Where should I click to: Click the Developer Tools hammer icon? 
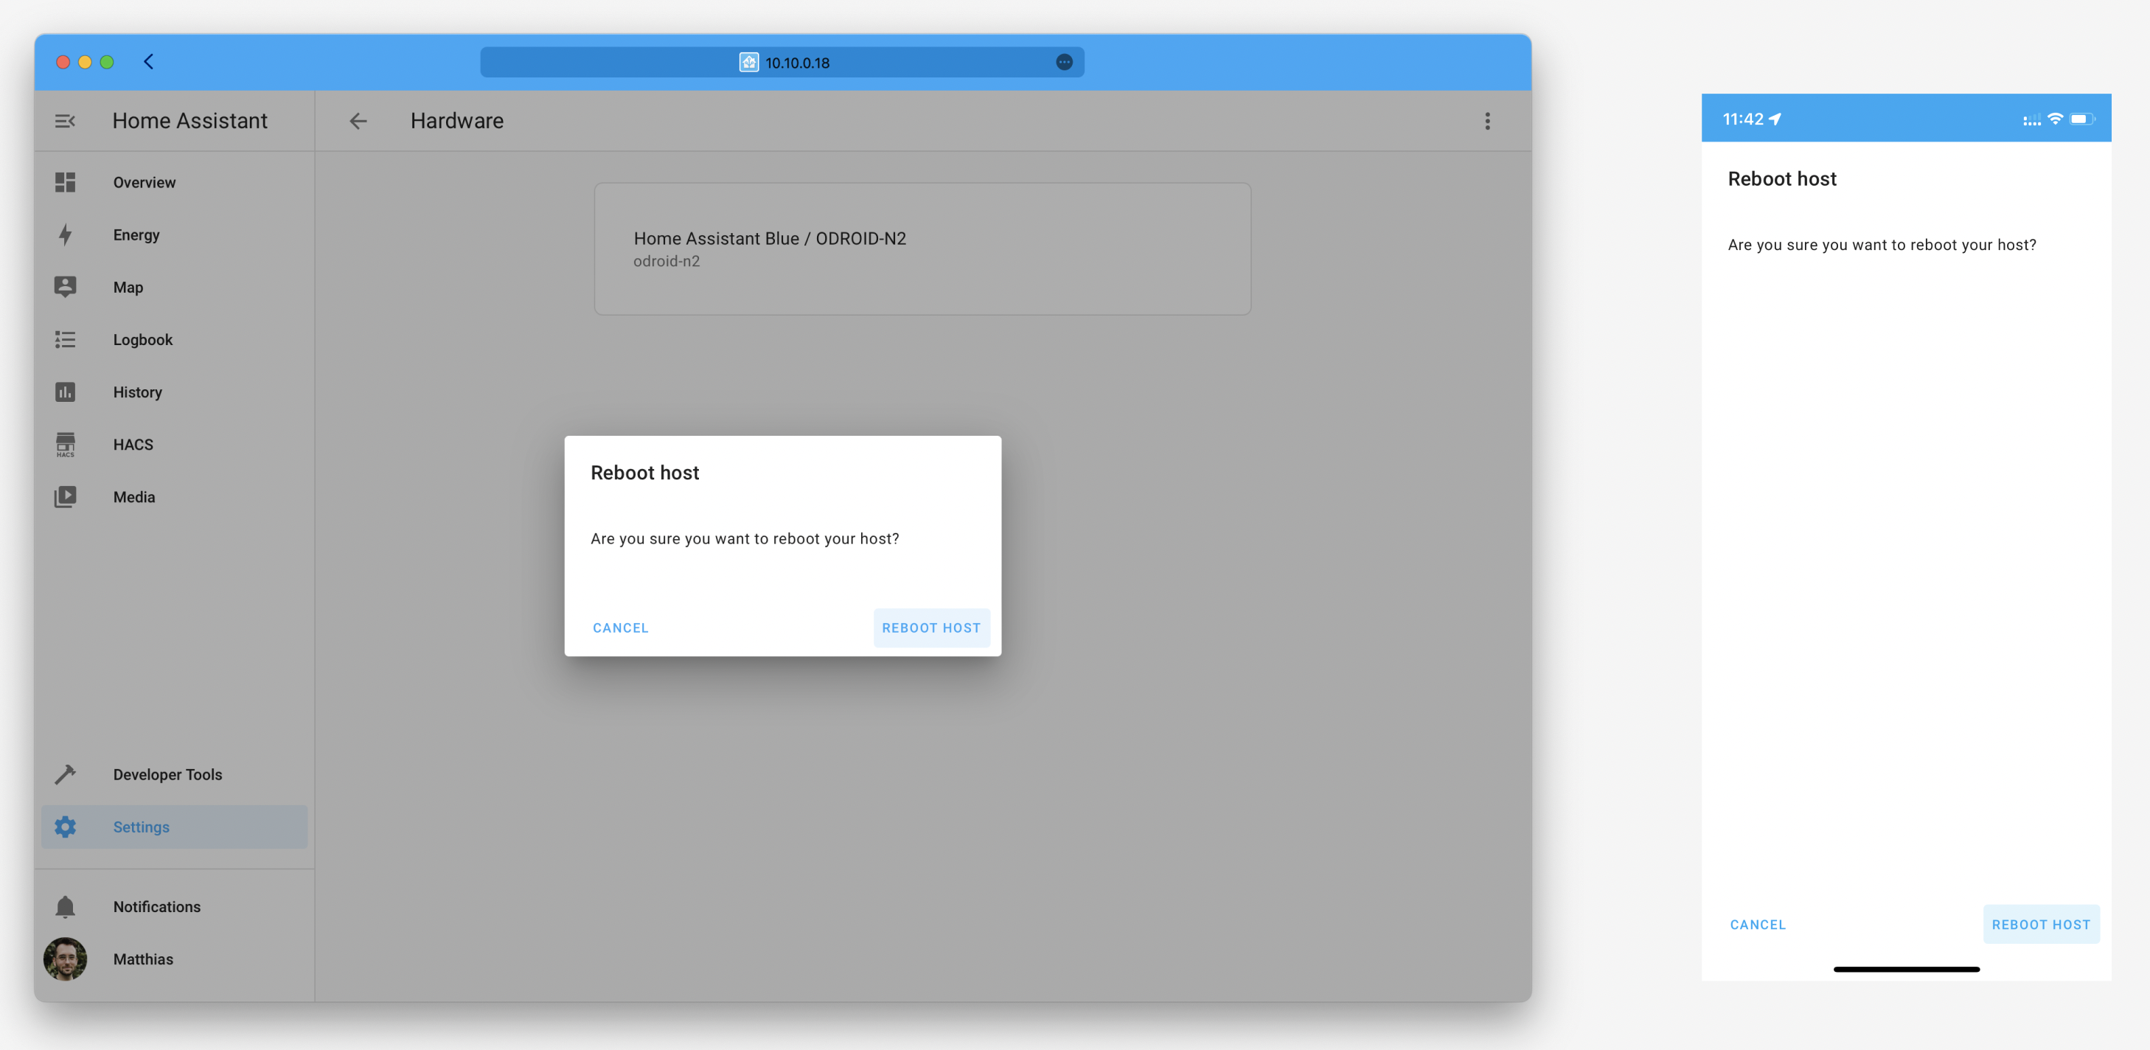65,774
